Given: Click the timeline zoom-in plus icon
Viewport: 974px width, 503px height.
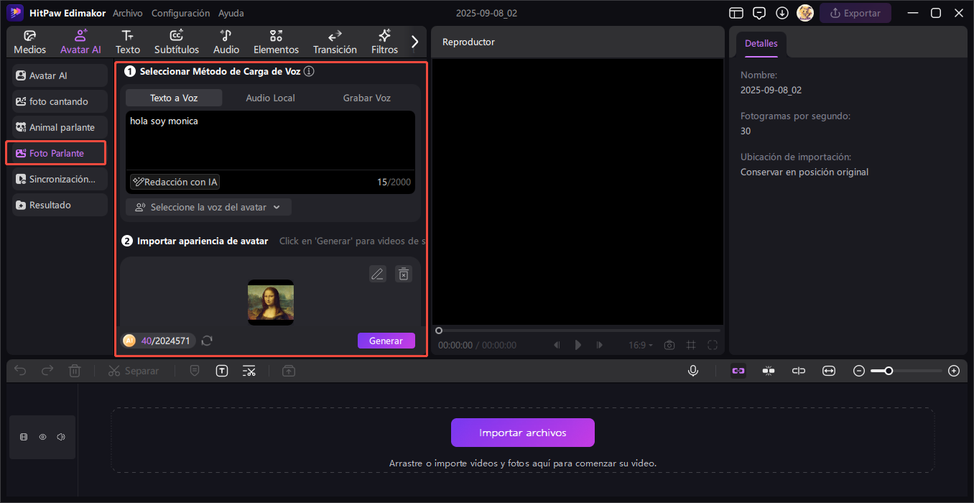Looking at the screenshot, I should pos(954,371).
